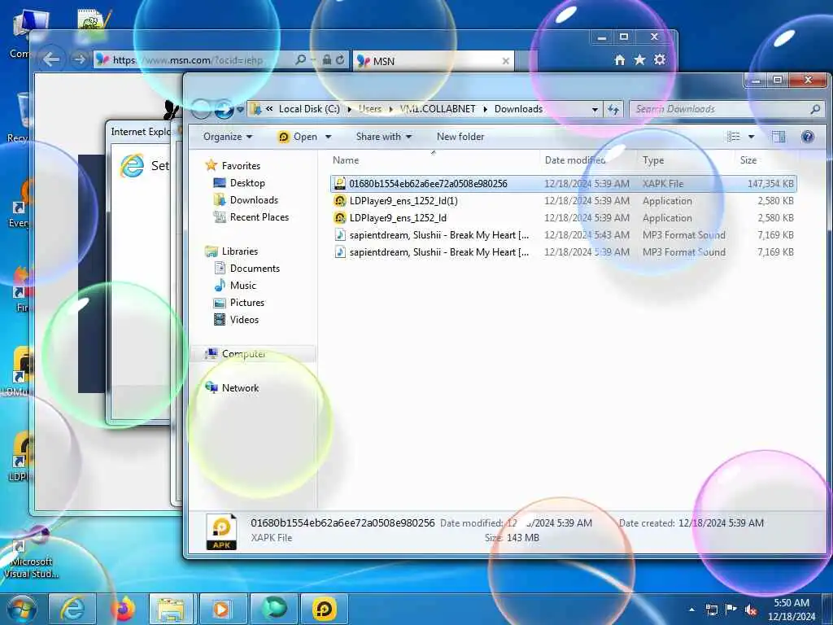The image size is (833, 625).
Task: Close the MSN tab in Internet Explorer
Action: (x=506, y=61)
